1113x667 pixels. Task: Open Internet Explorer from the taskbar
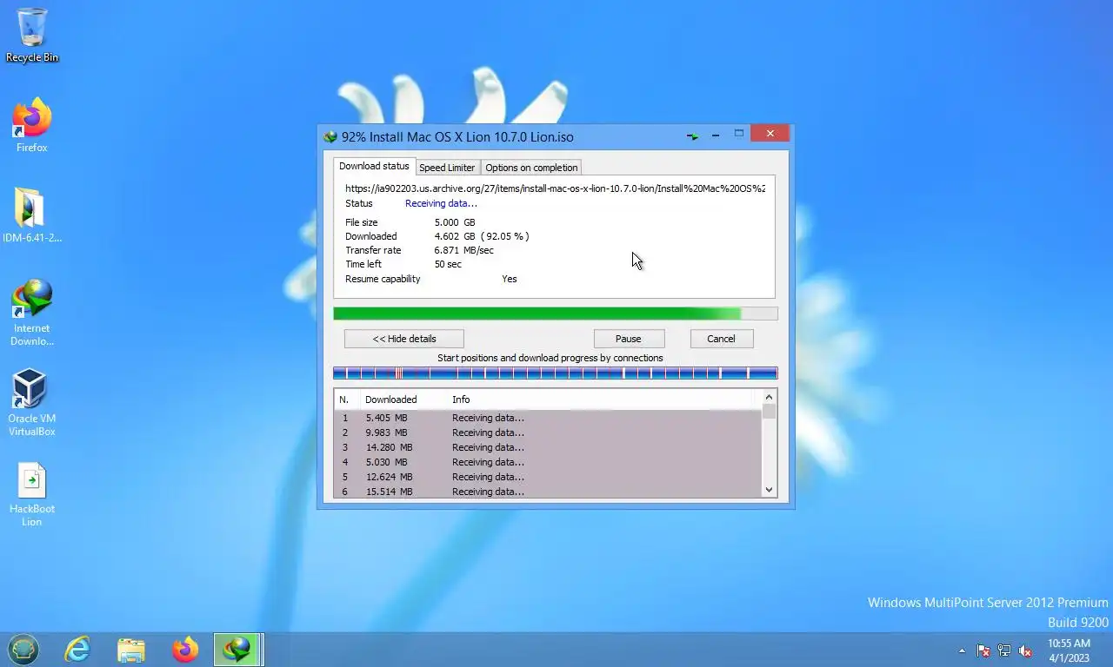(77, 649)
